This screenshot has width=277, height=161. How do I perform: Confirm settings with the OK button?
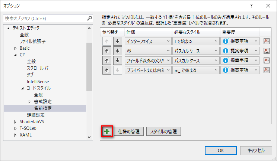(x=221, y=151)
